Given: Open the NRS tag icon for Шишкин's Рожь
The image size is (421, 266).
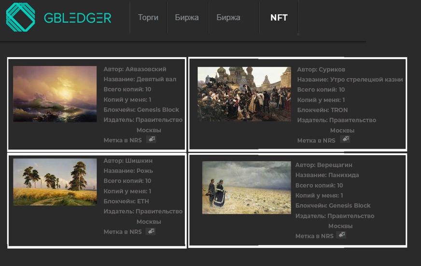Looking at the screenshot, I should (150, 231).
